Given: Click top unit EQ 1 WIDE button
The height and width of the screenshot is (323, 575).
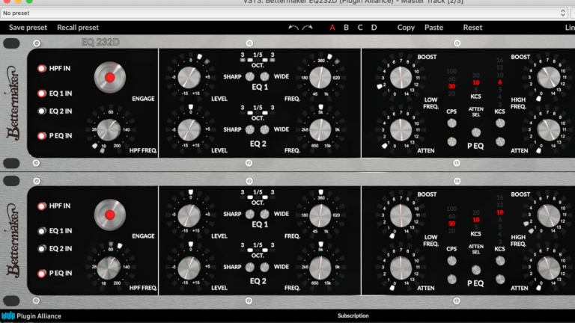Looking at the screenshot, I should 264,76.
